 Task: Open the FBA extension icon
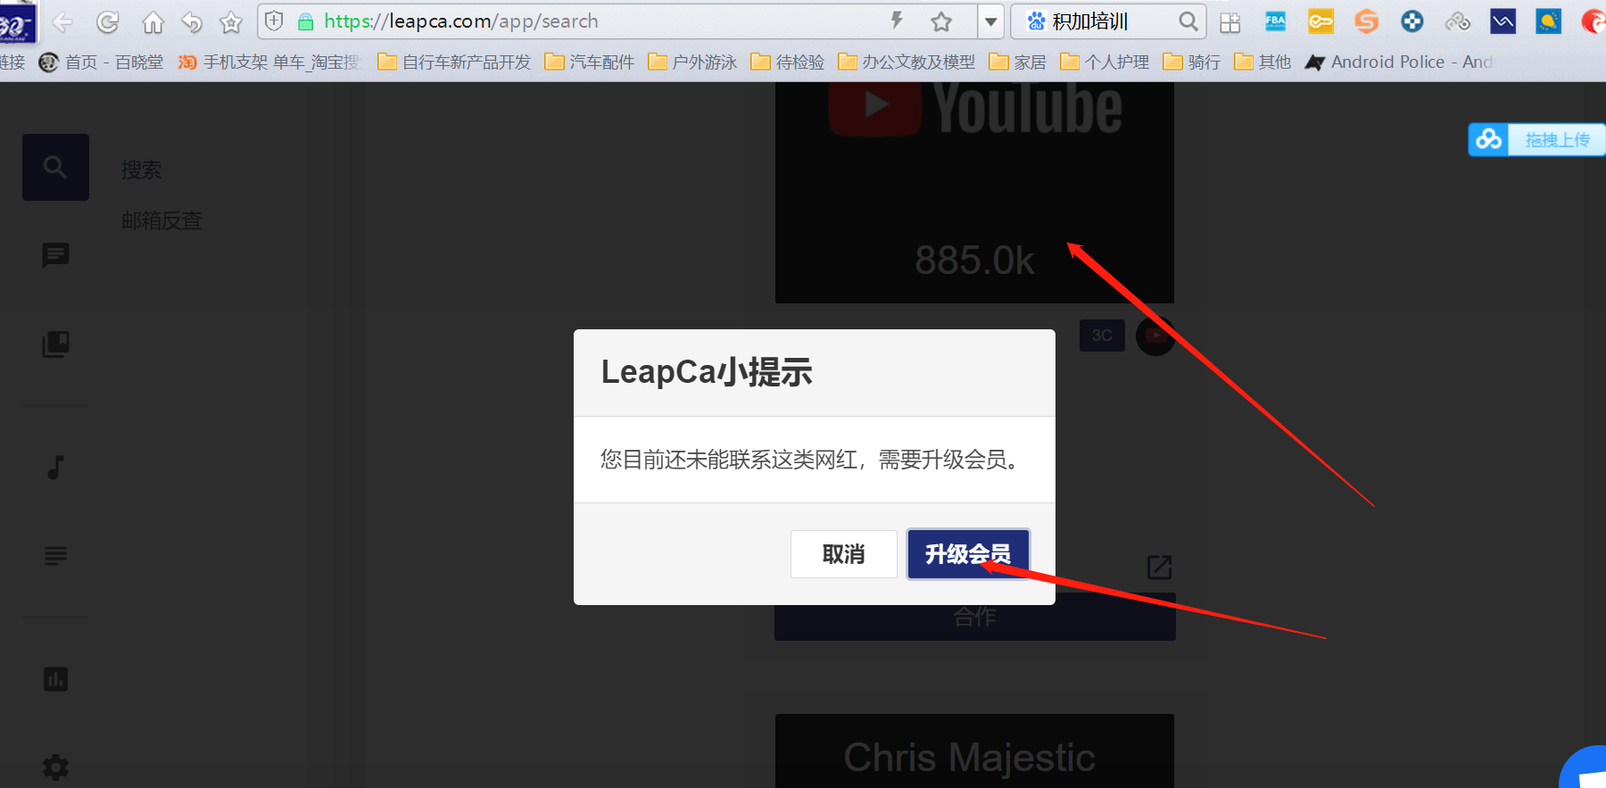pyautogui.click(x=1276, y=21)
